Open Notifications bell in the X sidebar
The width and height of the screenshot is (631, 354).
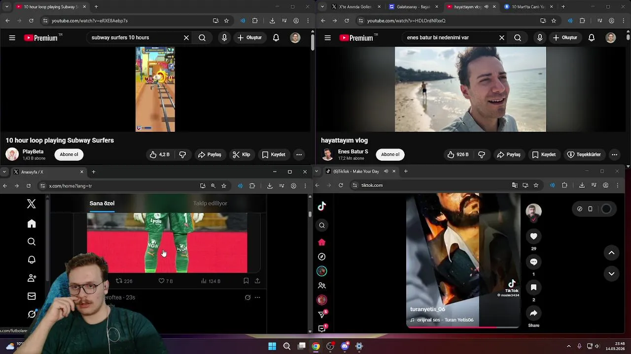click(32, 260)
